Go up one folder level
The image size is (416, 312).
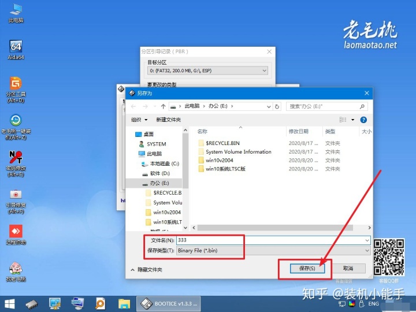pos(163,106)
